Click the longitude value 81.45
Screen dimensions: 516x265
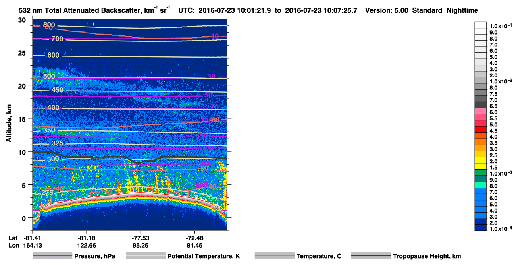pyautogui.click(x=195, y=245)
